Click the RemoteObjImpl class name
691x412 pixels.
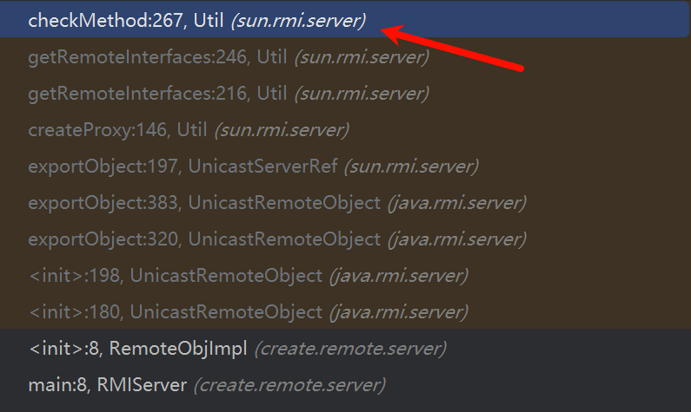pyautogui.click(x=178, y=349)
